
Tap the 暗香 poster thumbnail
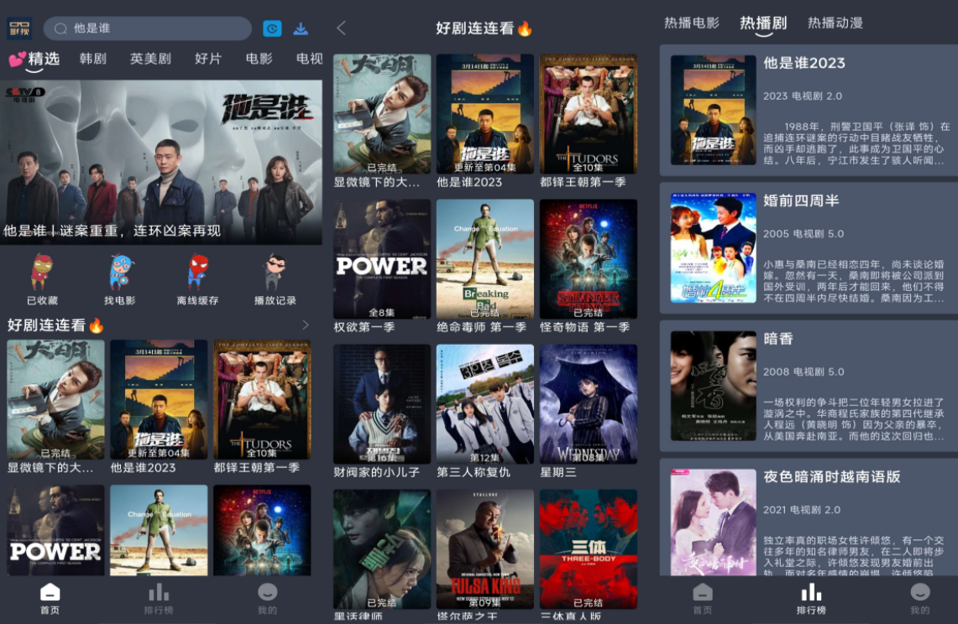(x=713, y=386)
